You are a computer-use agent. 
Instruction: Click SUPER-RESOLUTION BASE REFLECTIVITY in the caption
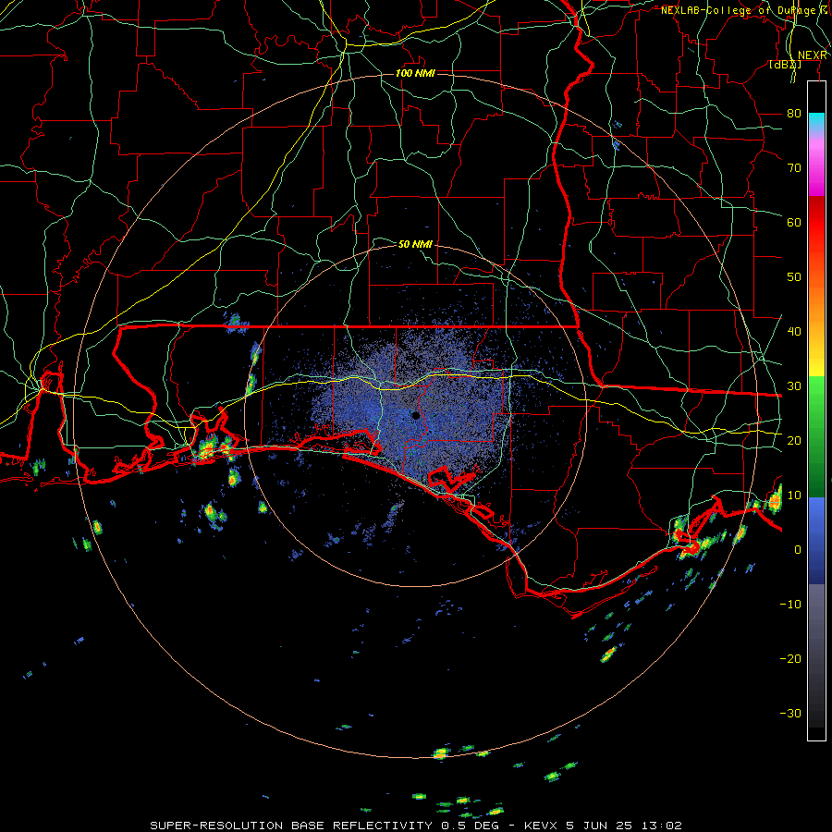(291, 826)
